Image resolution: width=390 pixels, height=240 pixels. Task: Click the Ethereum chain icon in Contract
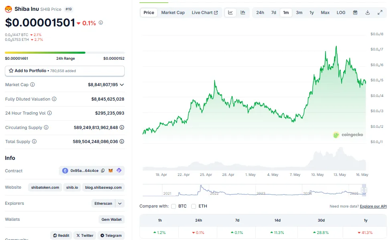coord(65,171)
